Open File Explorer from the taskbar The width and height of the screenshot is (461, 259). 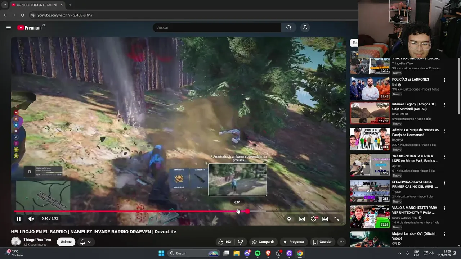click(x=237, y=253)
